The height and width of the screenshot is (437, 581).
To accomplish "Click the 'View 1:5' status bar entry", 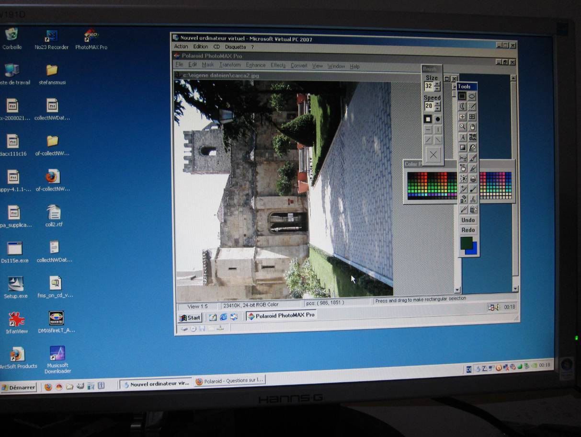I will pyautogui.click(x=197, y=306).
